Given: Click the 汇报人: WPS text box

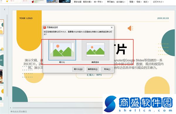Looking at the screenshot, I should [x=94, y=75].
